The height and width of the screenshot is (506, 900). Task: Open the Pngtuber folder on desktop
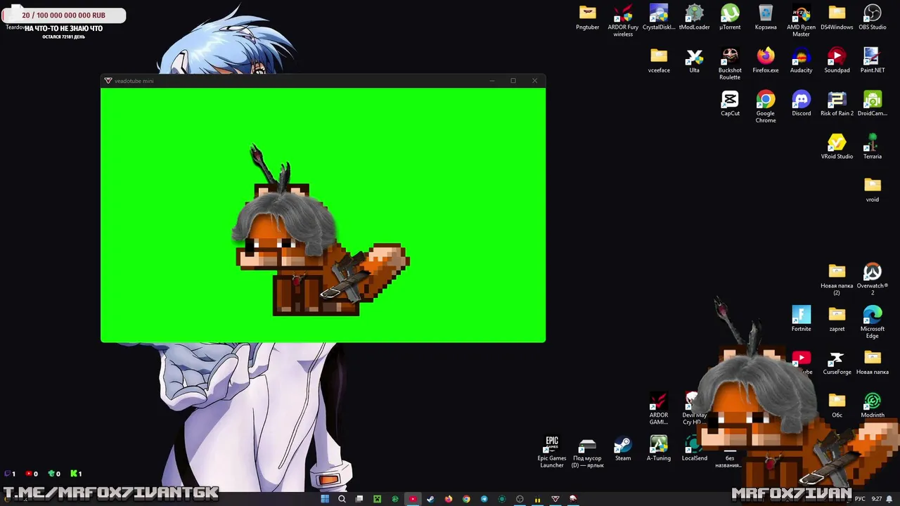[x=587, y=18]
